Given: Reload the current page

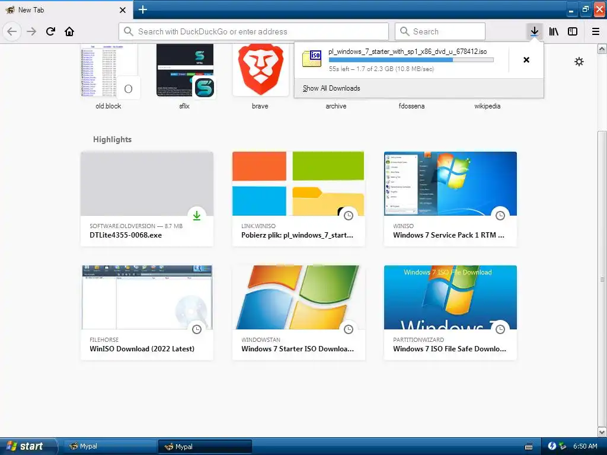Looking at the screenshot, I should click(x=50, y=31).
